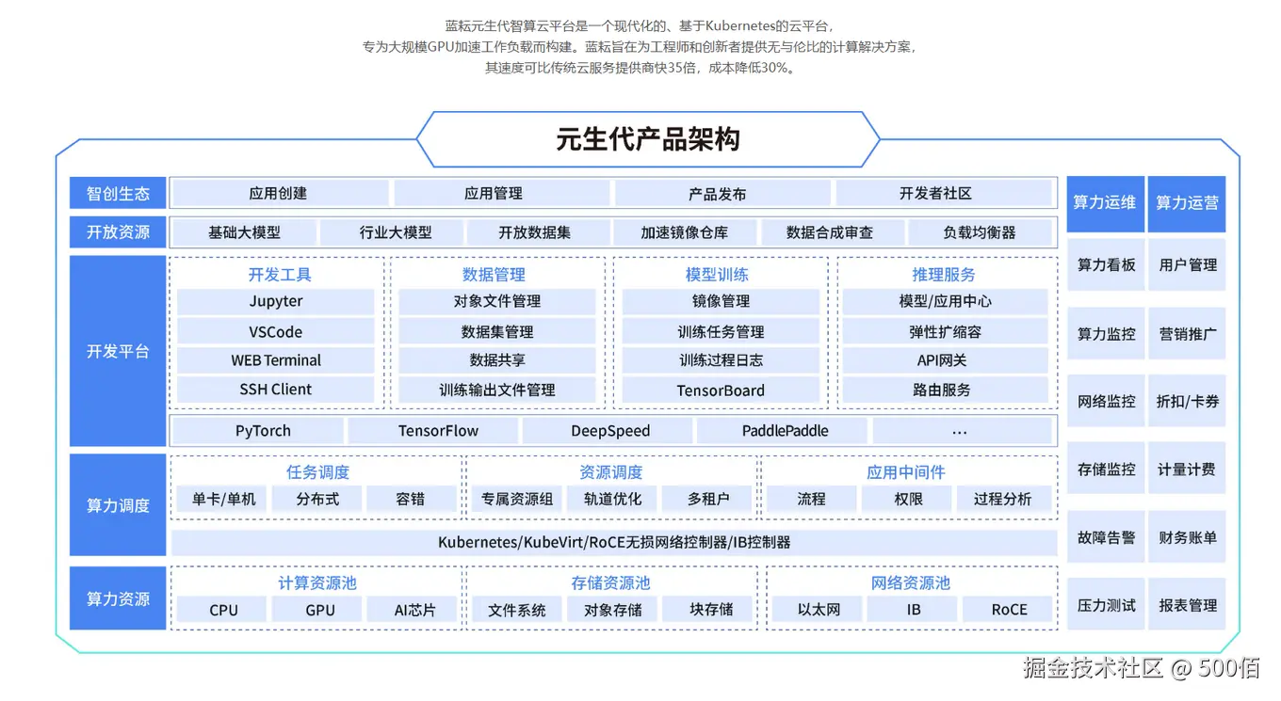Click the 轨道优化 cell
Screen dimensions: 1281x701
(613, 500)
